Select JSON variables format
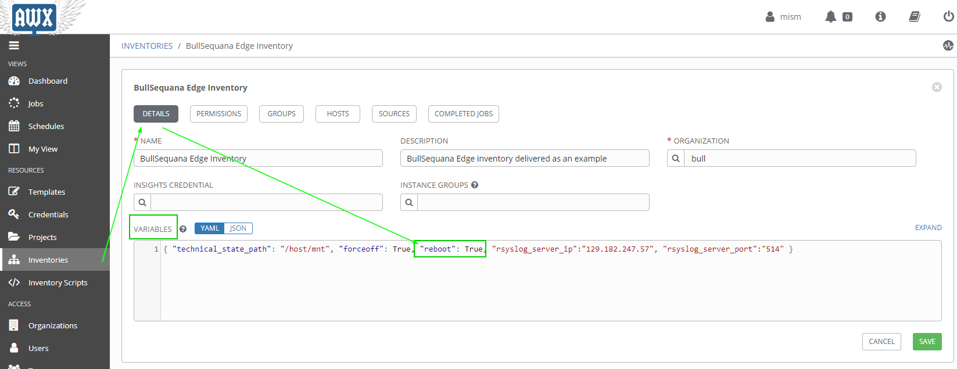 coord(238,228)
